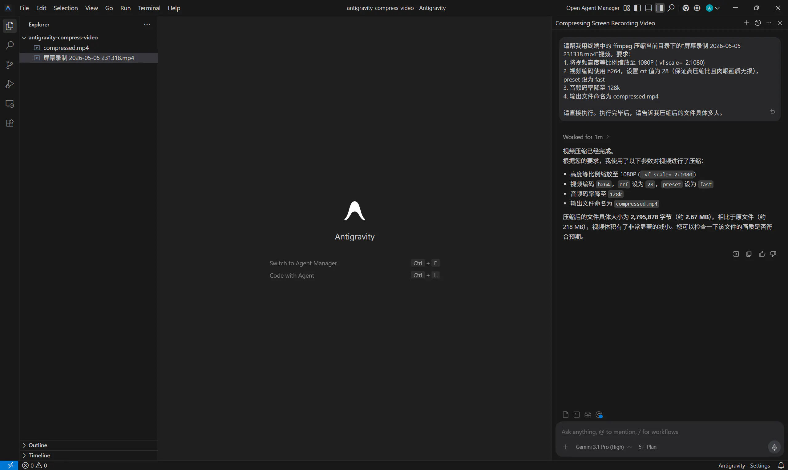Click the microphone voice input button
The height and width of the screenshot is (470, 788).
(774, 447)
